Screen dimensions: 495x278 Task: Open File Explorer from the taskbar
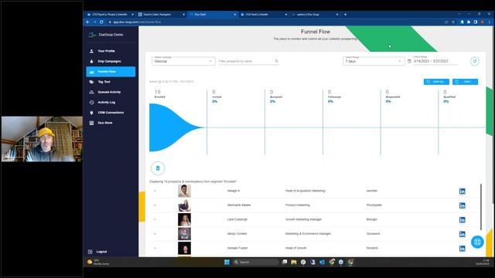tap(294, 263)
